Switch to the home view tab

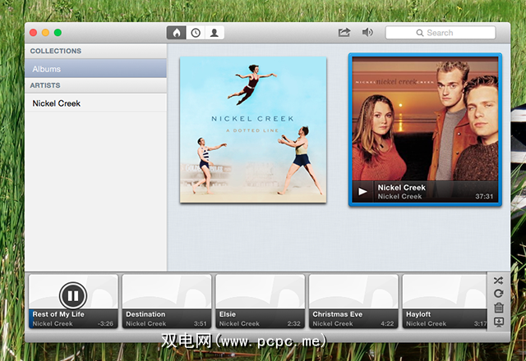point(176,33)
